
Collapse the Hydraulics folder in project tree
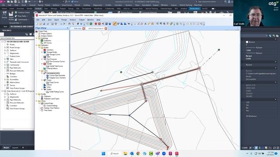[x=37, y=45]
